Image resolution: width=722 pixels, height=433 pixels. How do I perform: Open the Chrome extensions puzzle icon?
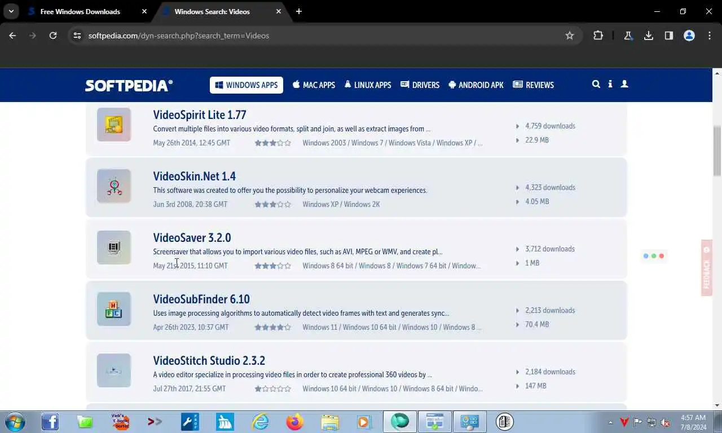coord(598,36)
